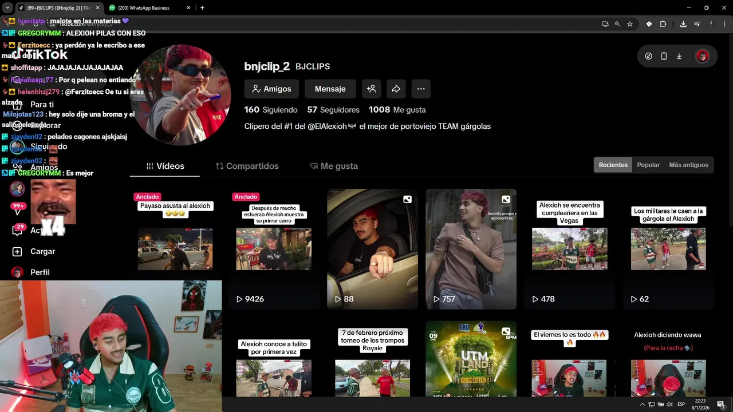Click the tag-shaped extension icon in toolbar
Image resolution: width=733 pixels, height=412 pixels.
tap(649, 24)
